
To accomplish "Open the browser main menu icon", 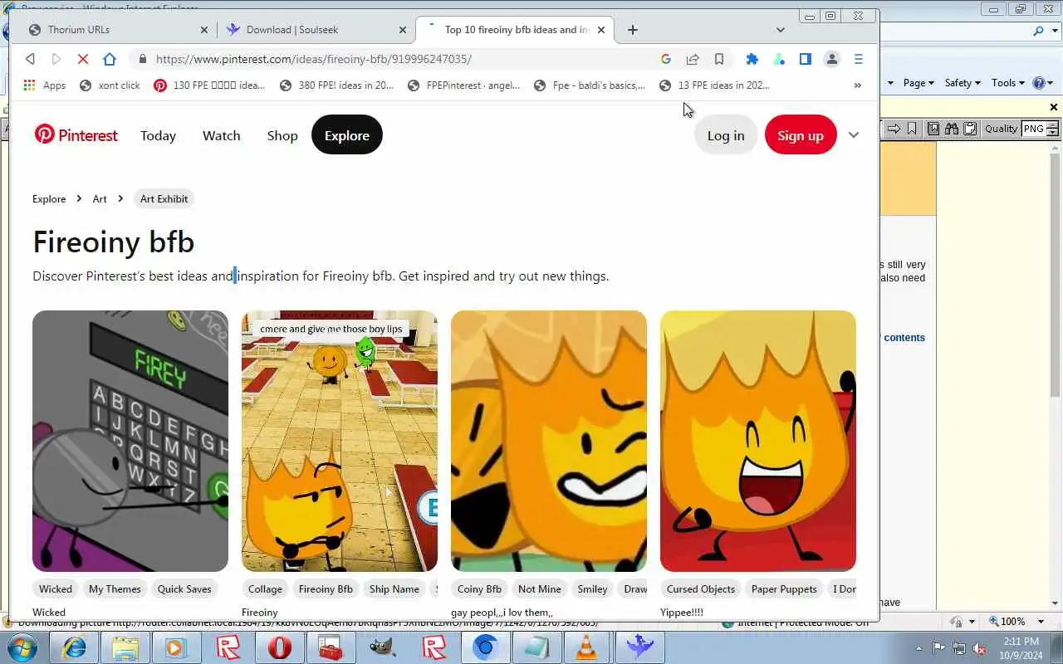I will (x=859, y=59).
